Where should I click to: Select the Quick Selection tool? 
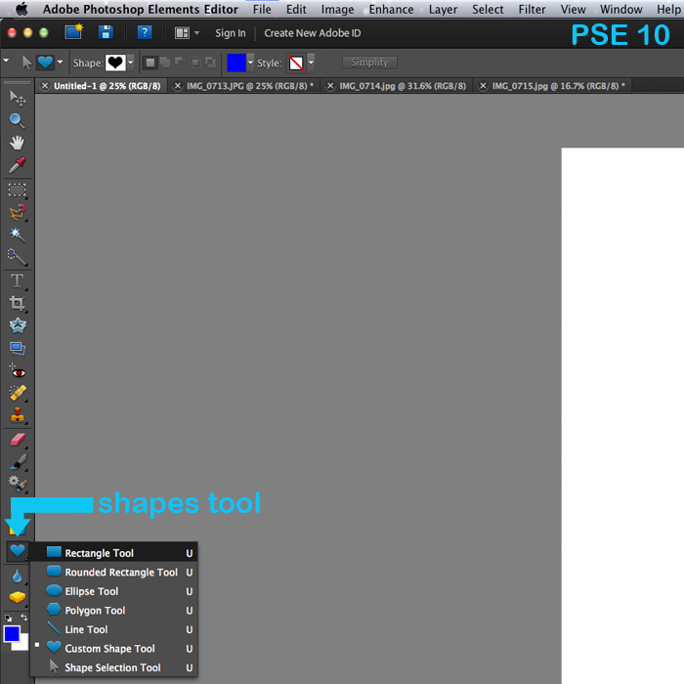17,257
